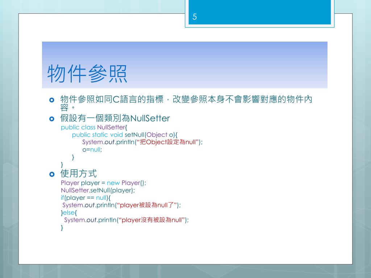The width and height of the screenshot is (371, 278).
Task: Click the println line with player被設為null了
Action: pyautogui.click(x=121, y=205)
